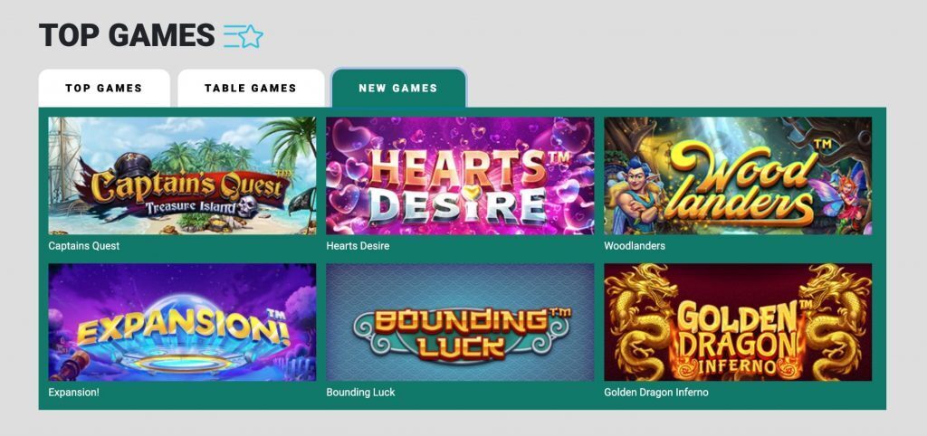Click the star list icon beside Top Games heading
The image size is (927, 436).
[243, 36]
